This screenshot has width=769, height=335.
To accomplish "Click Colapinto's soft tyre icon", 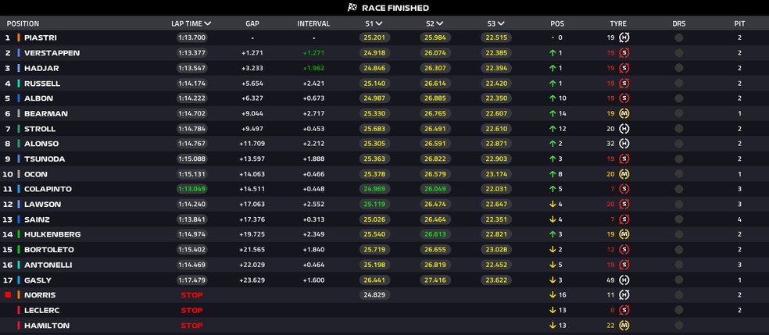I will click(x=624, y=189).
